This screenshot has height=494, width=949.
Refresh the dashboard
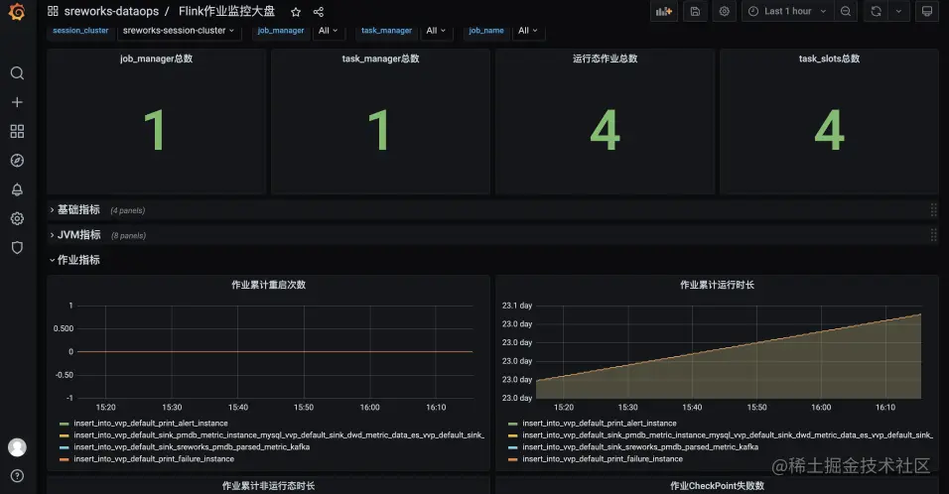(876, 11)
